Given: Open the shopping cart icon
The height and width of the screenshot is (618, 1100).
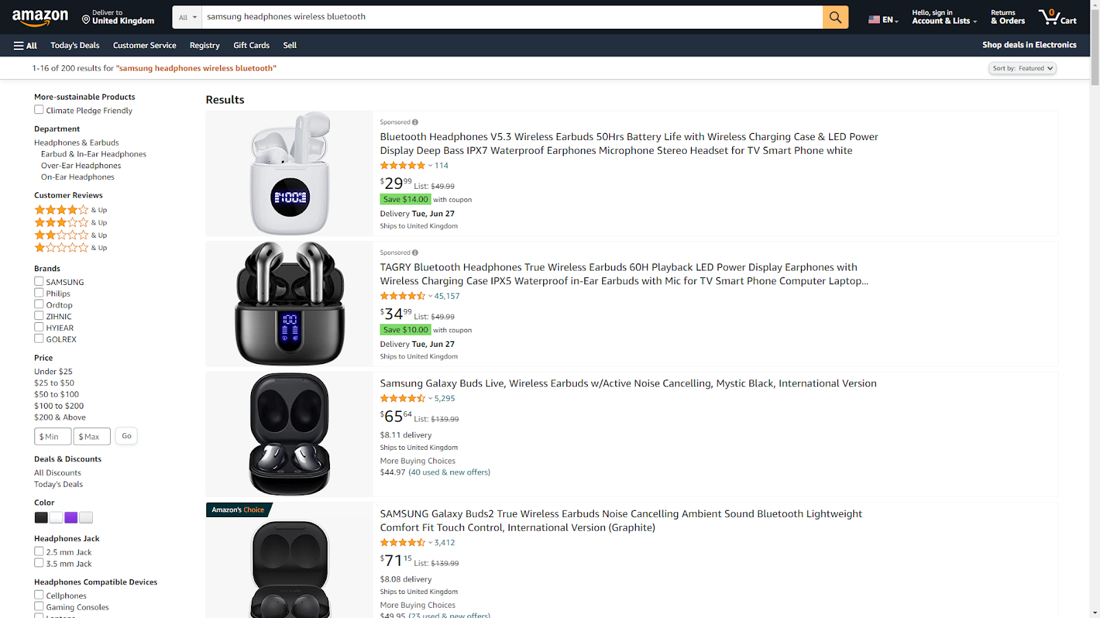Looking at the screenshot, I should pos(1057,17).
